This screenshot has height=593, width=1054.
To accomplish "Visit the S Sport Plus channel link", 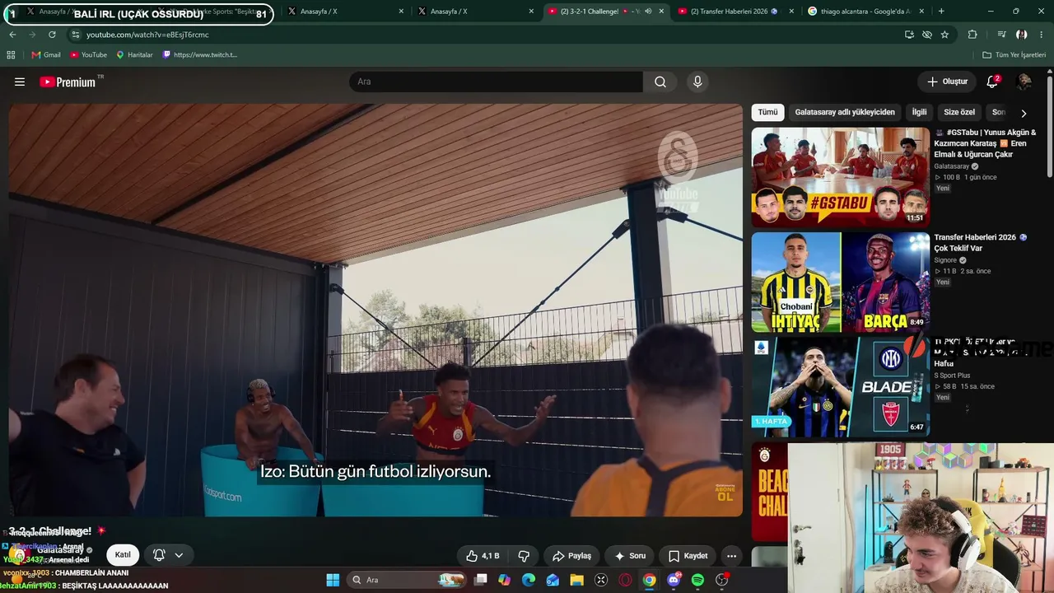I will [952, 376].
